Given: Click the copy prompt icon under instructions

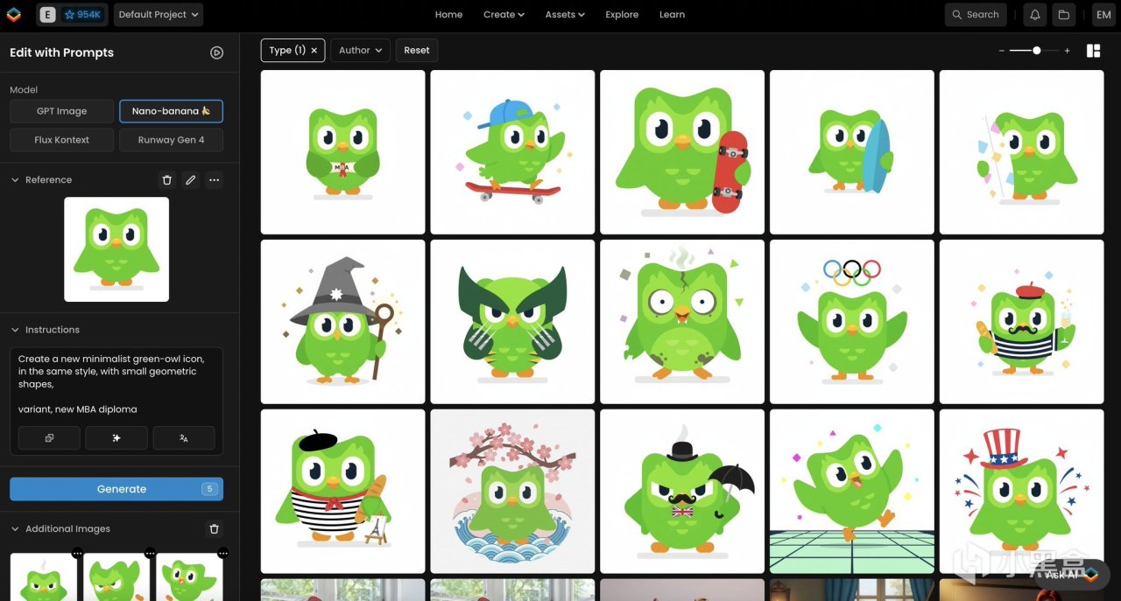Looking at the screenshot, I should pyautogui.click(x=49, y=438).
